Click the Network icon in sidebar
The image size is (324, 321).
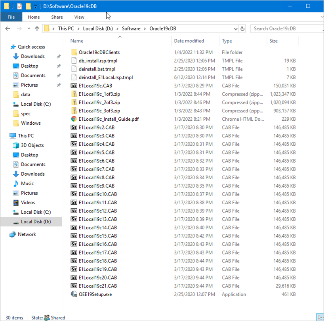point(13,234)
